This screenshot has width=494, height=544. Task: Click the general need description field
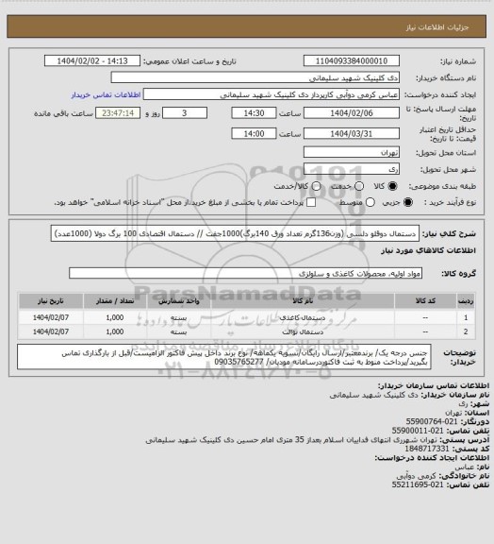pyautogui.click(x=235, y=233)
